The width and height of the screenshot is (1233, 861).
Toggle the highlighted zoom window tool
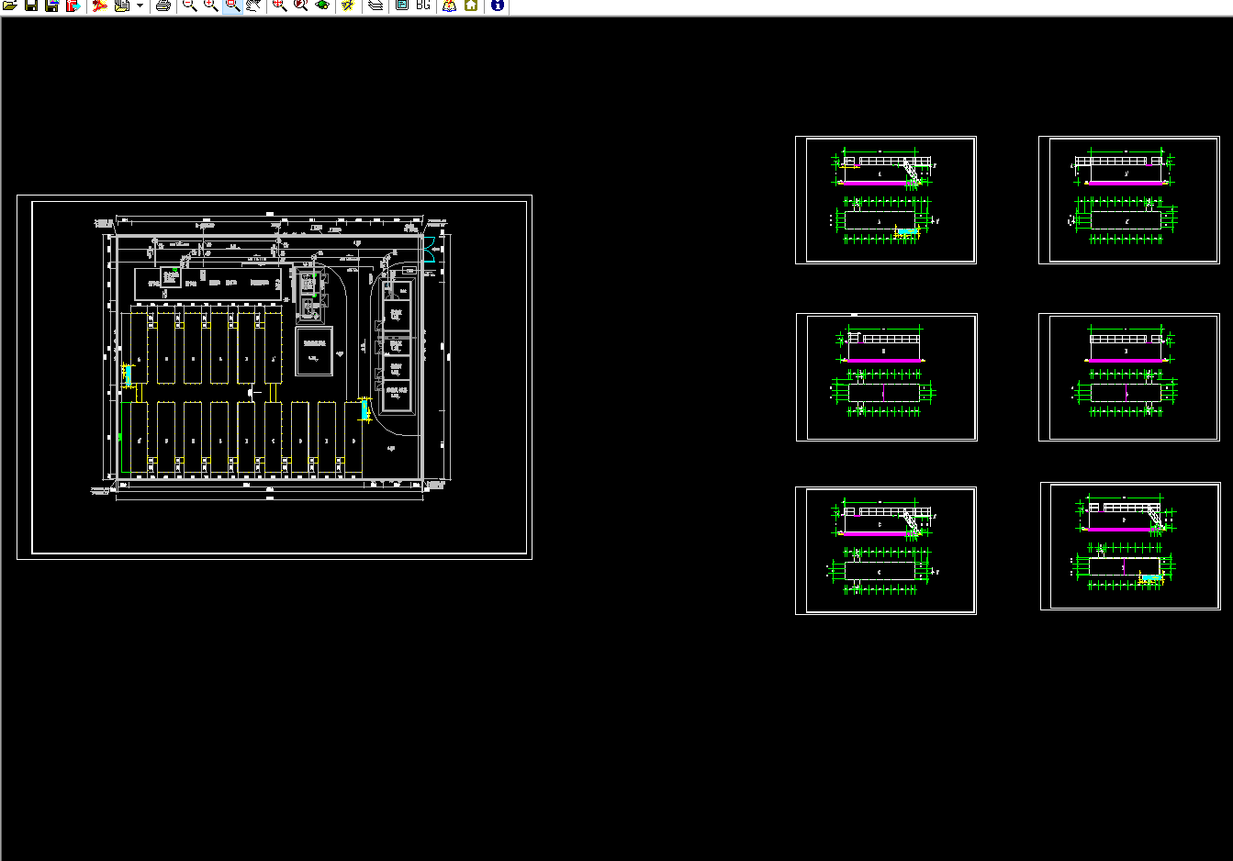click(x=232, y=6)
